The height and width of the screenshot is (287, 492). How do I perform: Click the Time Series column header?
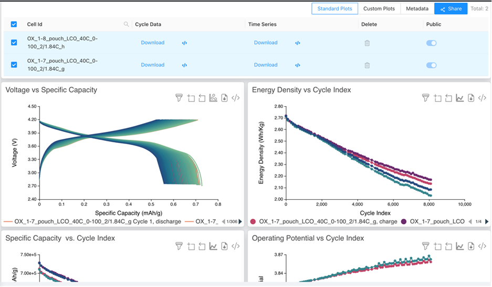tap(263, 24)
